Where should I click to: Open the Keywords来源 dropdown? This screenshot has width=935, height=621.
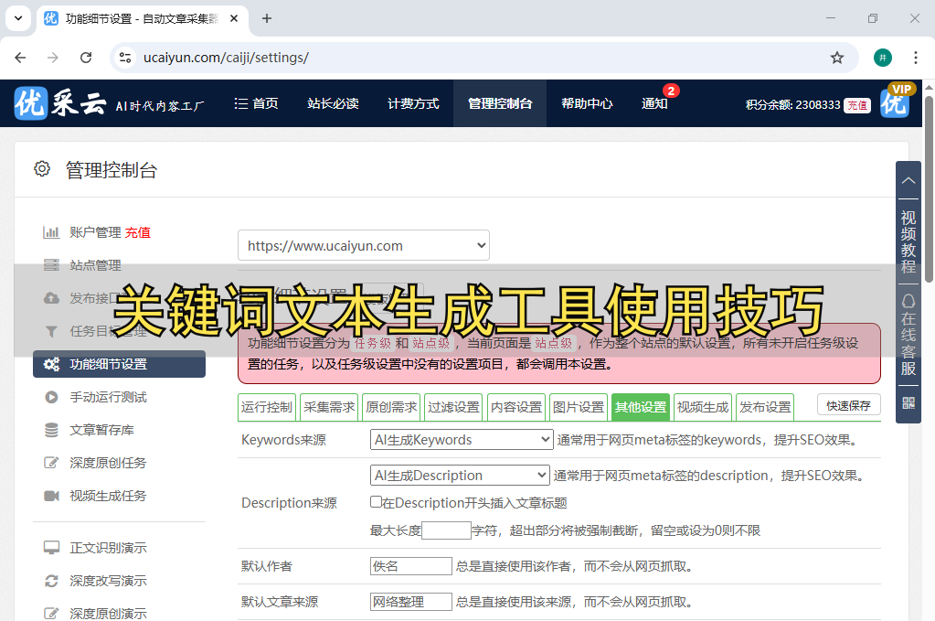[462, 440]
